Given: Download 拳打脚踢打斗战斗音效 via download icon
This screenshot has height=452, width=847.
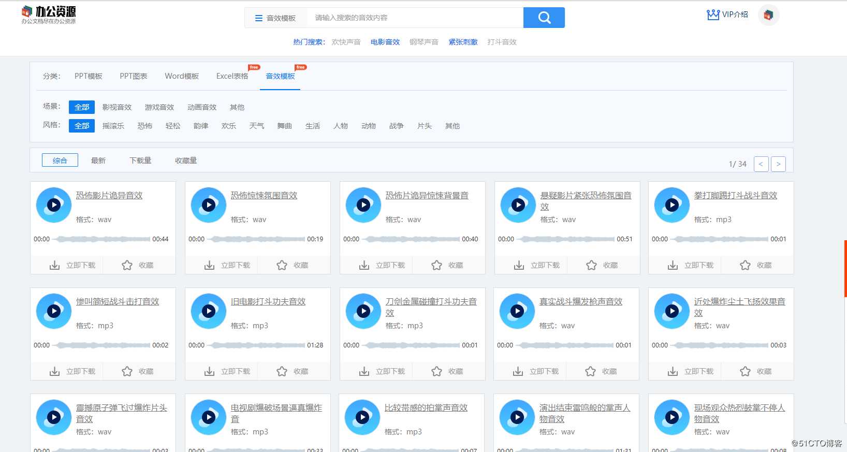Looking at the screenshot, I should [x=673, y=265].
